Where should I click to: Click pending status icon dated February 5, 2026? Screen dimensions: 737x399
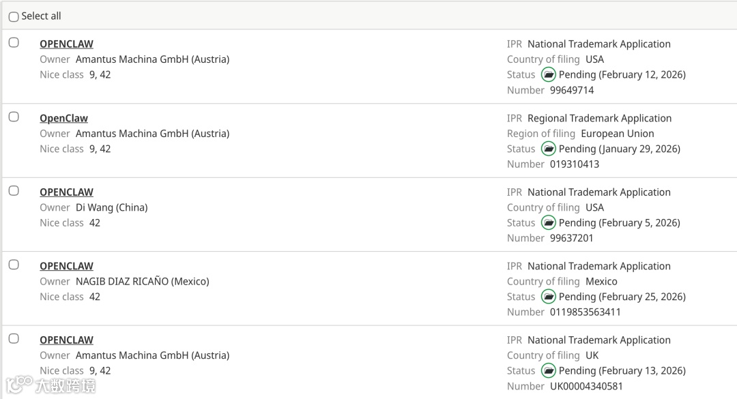549,222
